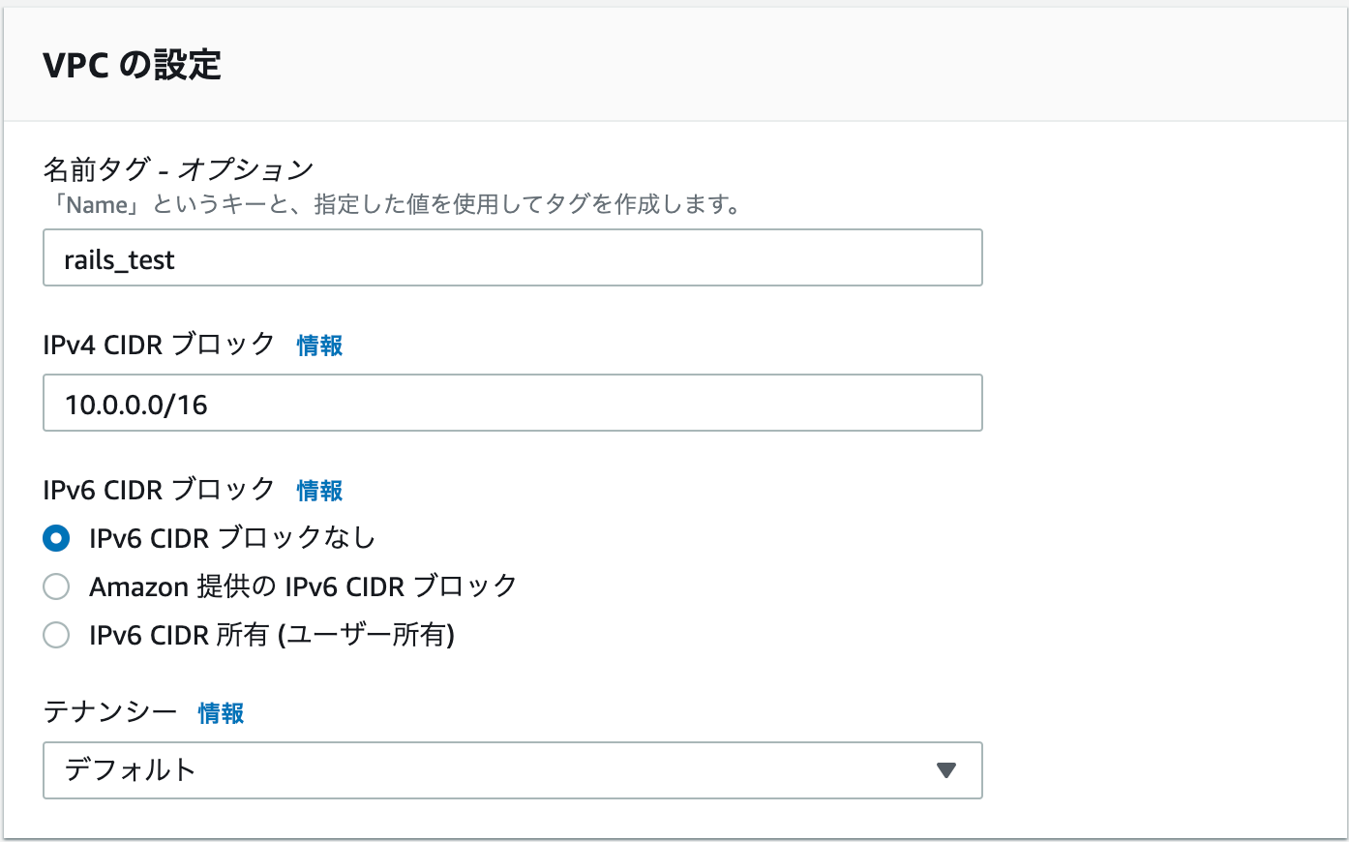This screenshot has height=842, width=1349.
Task: Click the テナンシー field label
Action: pyautogui.click(x=106, y=713)
